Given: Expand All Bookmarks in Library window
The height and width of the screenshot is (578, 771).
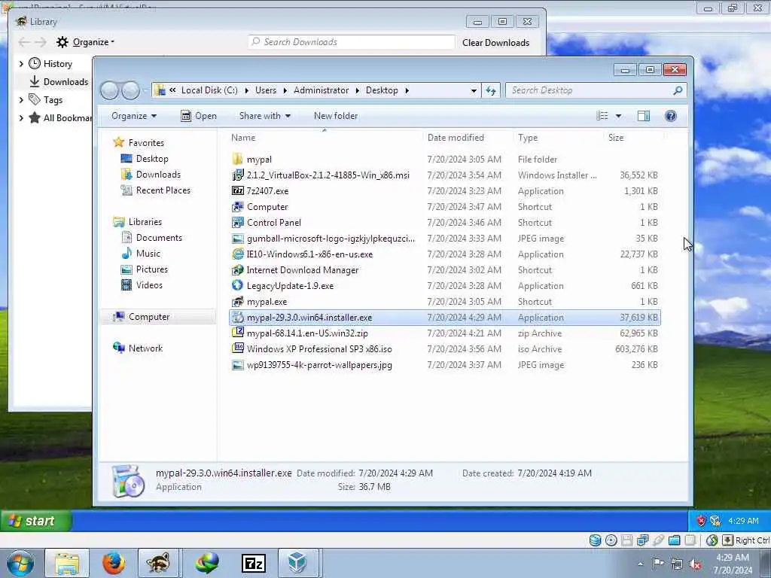Looking at the screenshot, I should [x=21, y=118].
